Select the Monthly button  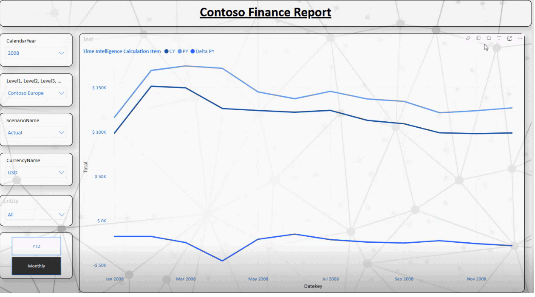pos(37,266)
